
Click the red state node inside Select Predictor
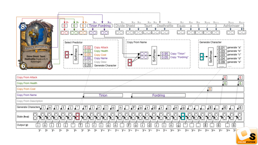[67, 55]
